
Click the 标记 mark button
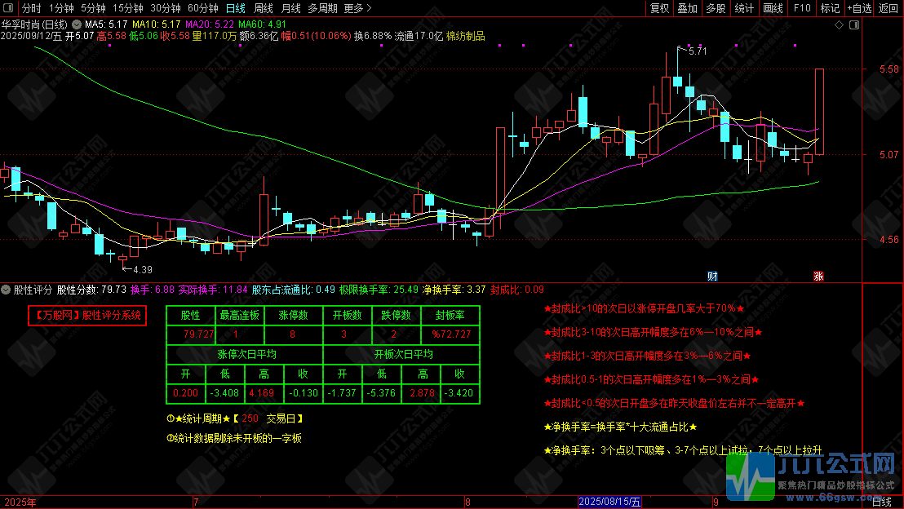click(830, 8)
